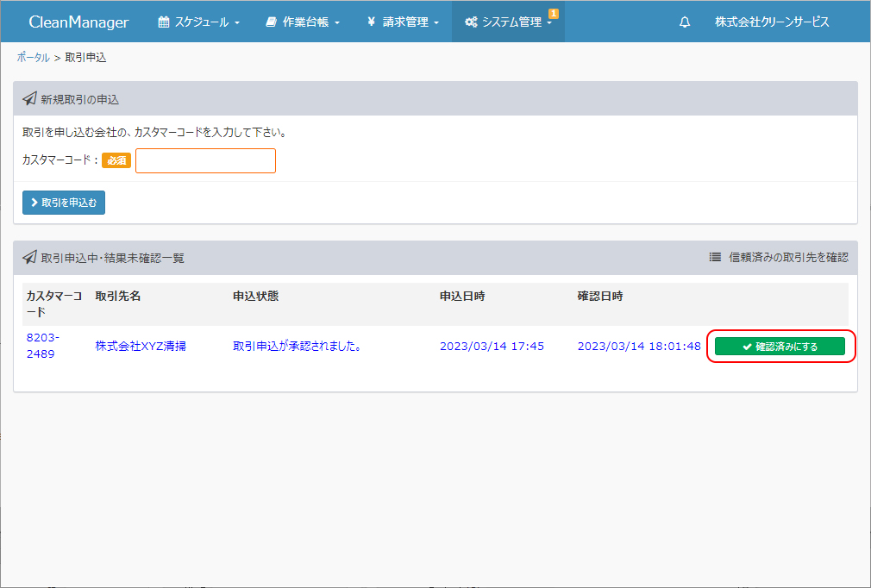This screenshot has height=588, width=871.
Task: Click the notification bell icon
Action: (685, 22)
